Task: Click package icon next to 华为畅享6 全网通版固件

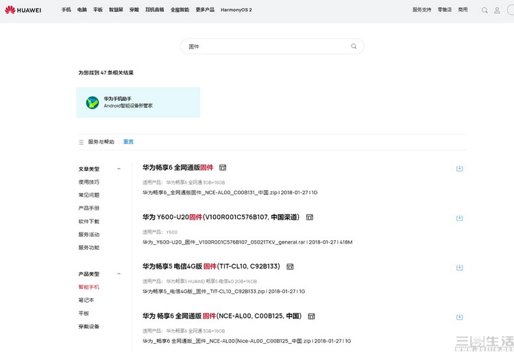Action: 223,167
